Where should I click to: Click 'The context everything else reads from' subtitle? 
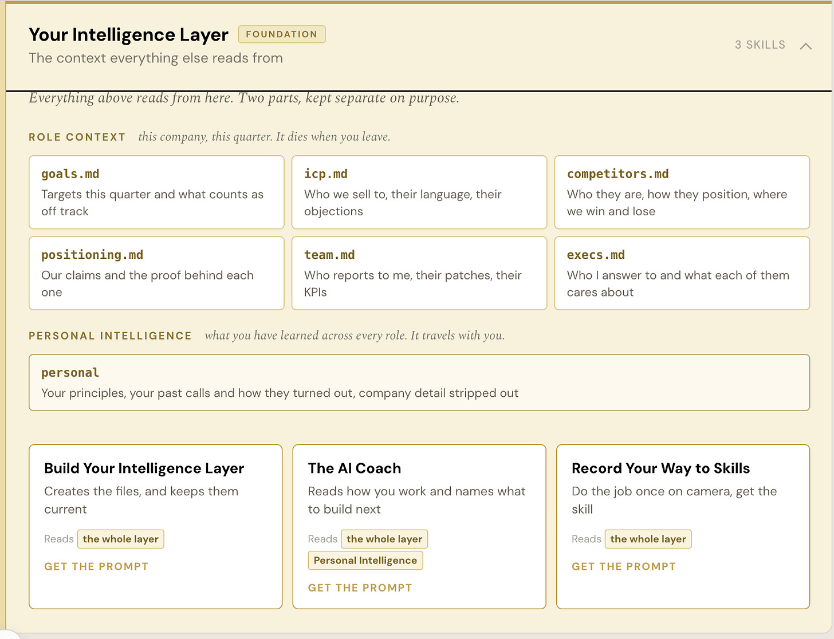pyautogui.click(x=156, y=58)
